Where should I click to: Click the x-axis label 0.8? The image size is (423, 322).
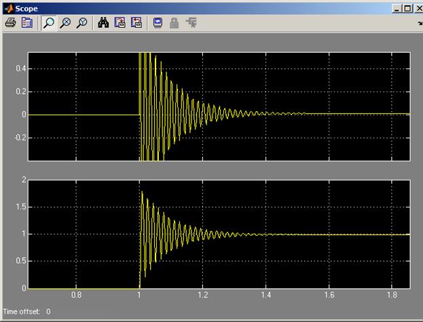[76, 295]
